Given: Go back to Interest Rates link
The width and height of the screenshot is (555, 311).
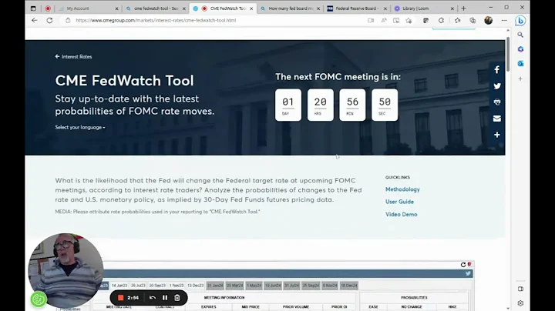Looking at the screenshot, I should click(74, 56).
